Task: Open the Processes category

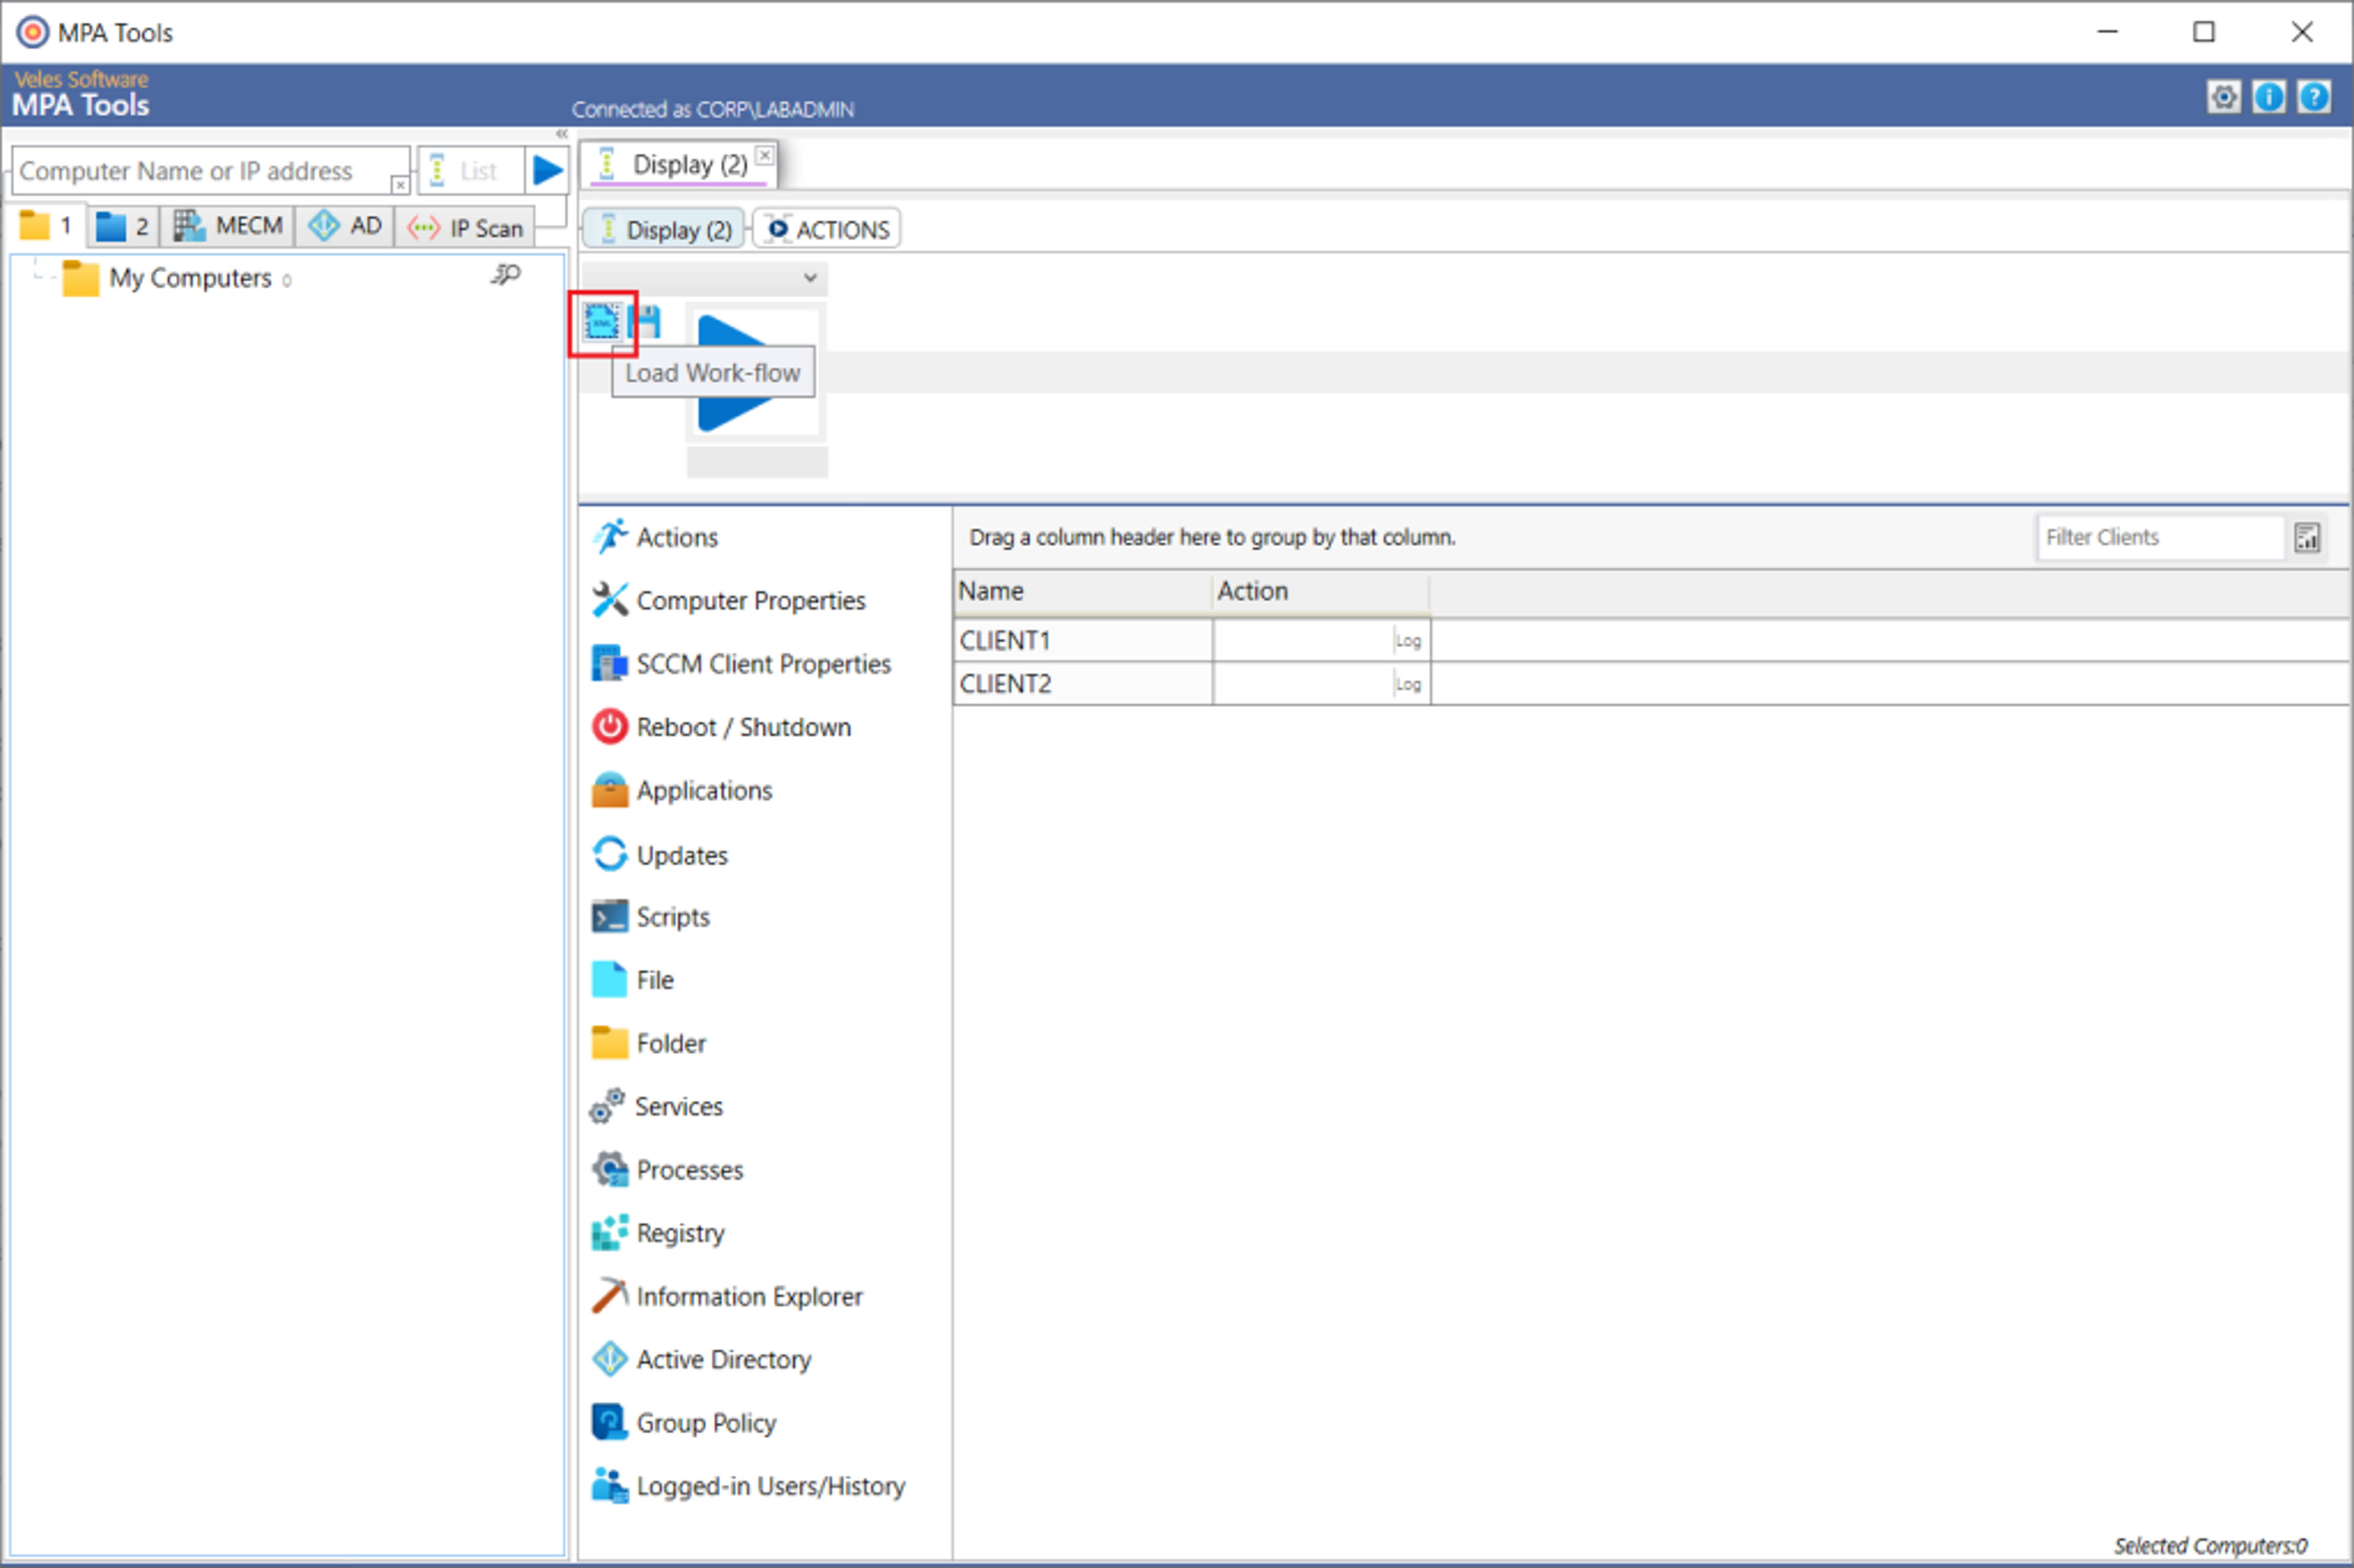Action: click(667, 1169)
